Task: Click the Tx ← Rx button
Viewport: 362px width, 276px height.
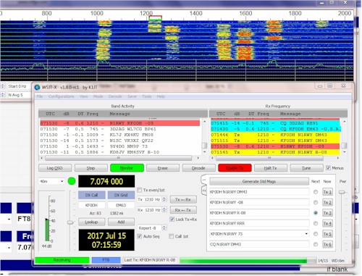Action: pyautogui.click(x=183, y=199)
